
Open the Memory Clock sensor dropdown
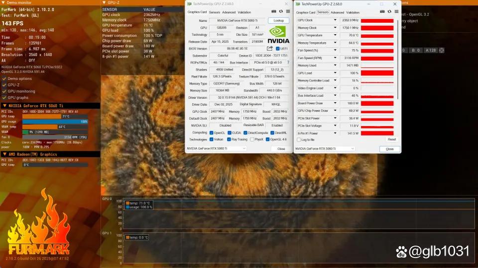coord(335,28)
